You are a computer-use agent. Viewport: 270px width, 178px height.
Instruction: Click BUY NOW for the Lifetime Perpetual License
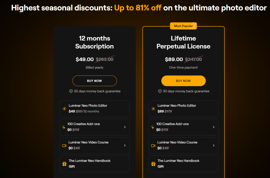click(183, 81)
